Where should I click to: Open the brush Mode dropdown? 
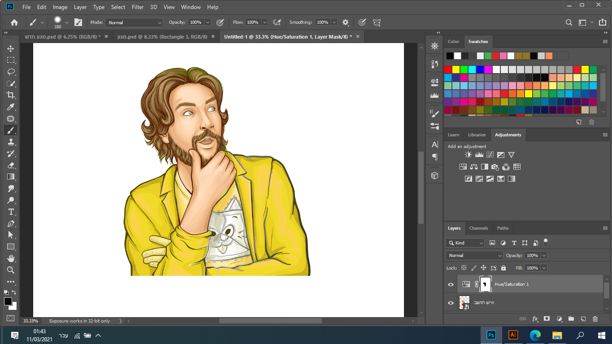coord(134,22)
